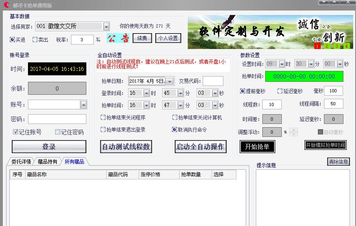The width and height of the screenshot is (356, 226).
Task: Click the 毫秒 value field
Action: (x=333, y=91)
